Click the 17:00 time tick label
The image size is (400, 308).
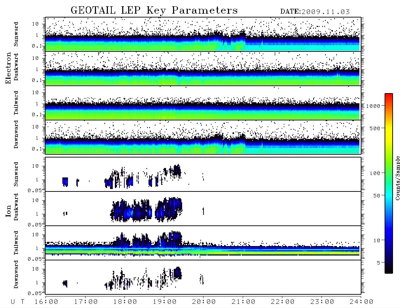86,302
